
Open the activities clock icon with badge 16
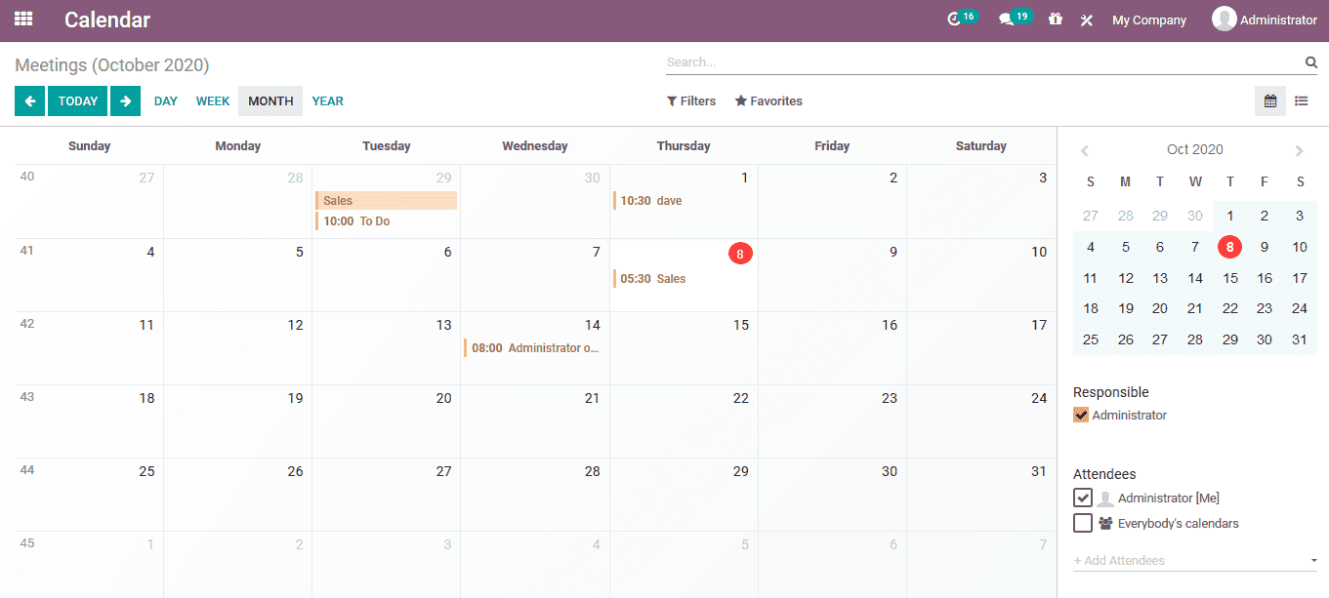click(955, 20)
